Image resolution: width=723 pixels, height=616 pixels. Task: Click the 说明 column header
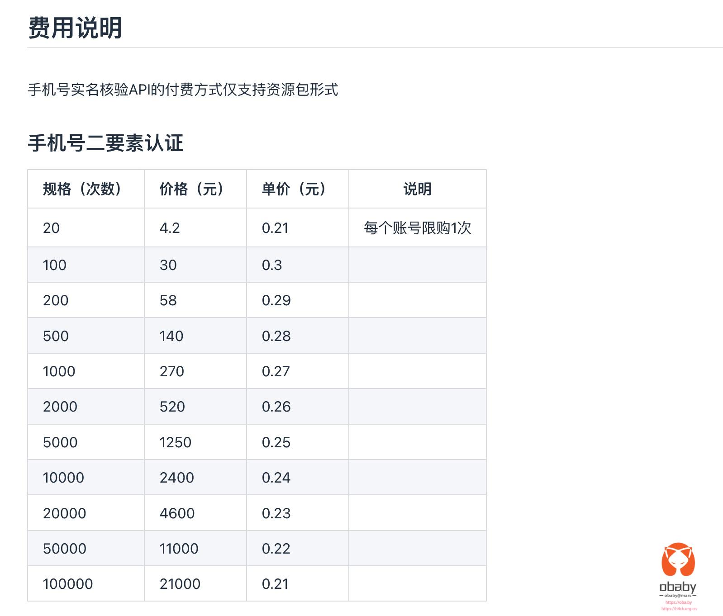[x=417, y=189]
